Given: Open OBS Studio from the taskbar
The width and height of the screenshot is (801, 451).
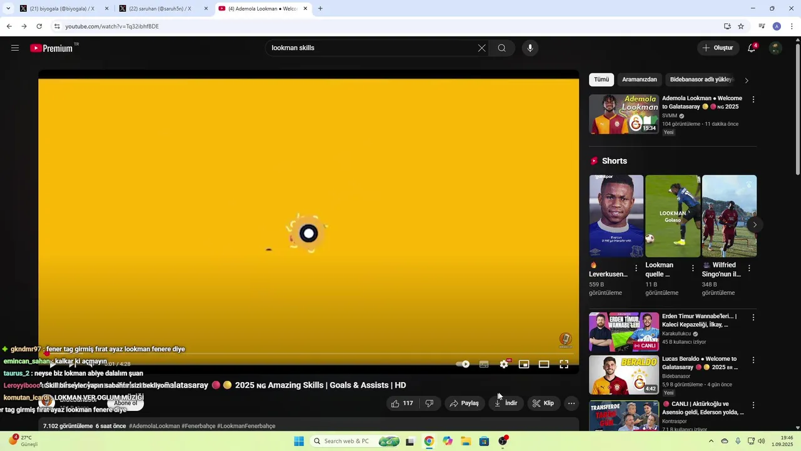Looking at the screenshot, I should [503, 441].
